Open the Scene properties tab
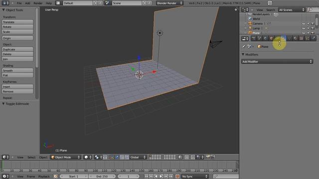Viewport: 319px width, 179px height. [x=259, y=38]
